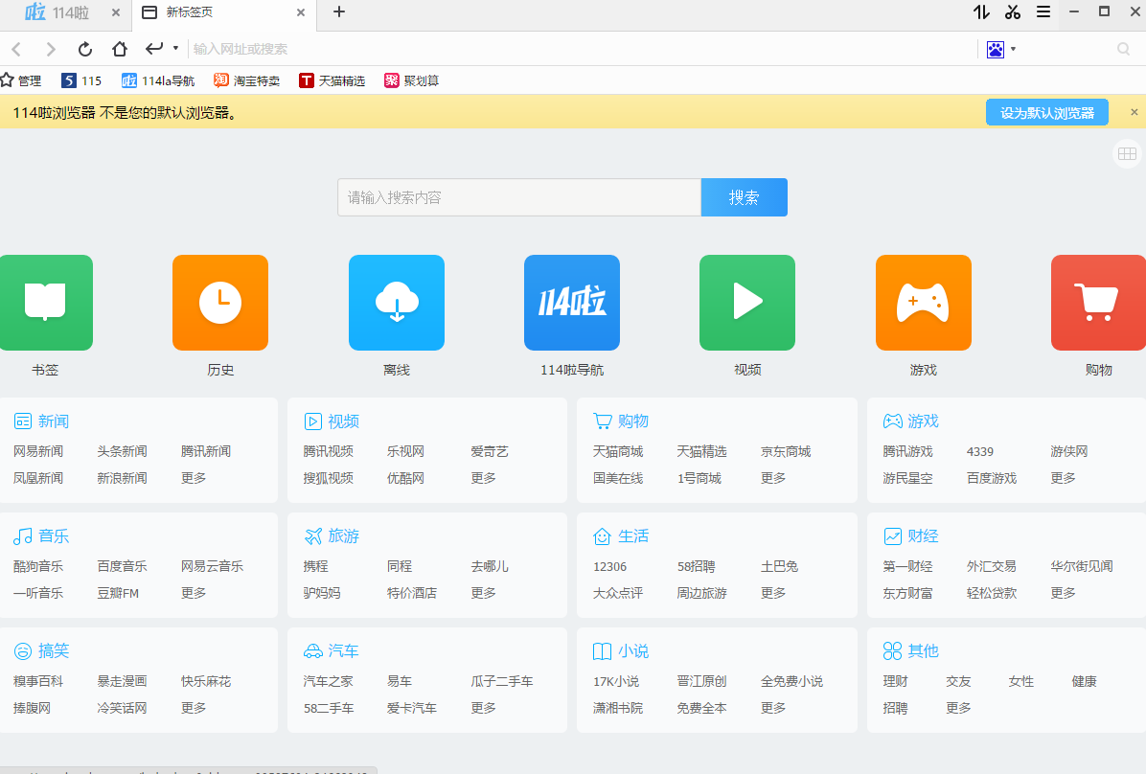Open the Games 游戏 tile

pyautogui.click(x=923, y=303)
